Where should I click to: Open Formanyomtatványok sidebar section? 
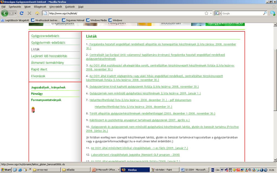coord(46,100)
